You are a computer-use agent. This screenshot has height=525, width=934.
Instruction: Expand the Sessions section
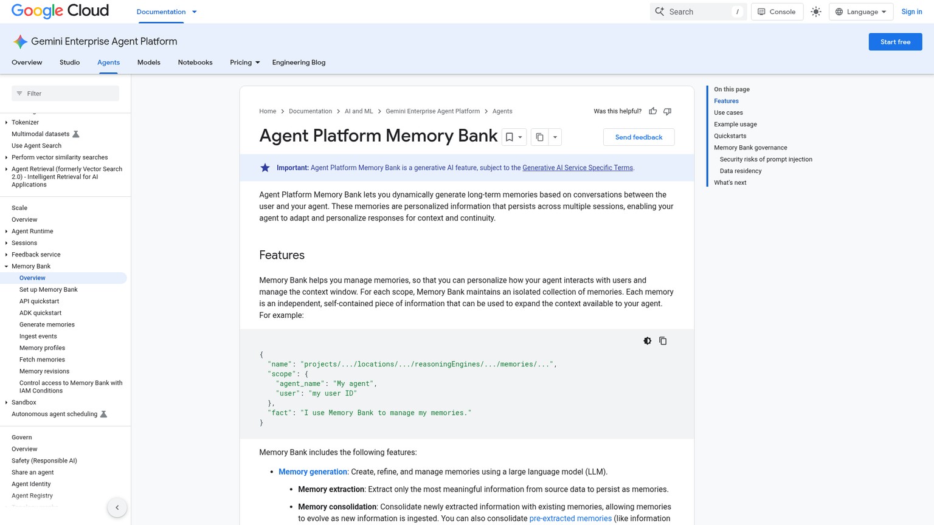pyautogui.click(x=6, y=243)
